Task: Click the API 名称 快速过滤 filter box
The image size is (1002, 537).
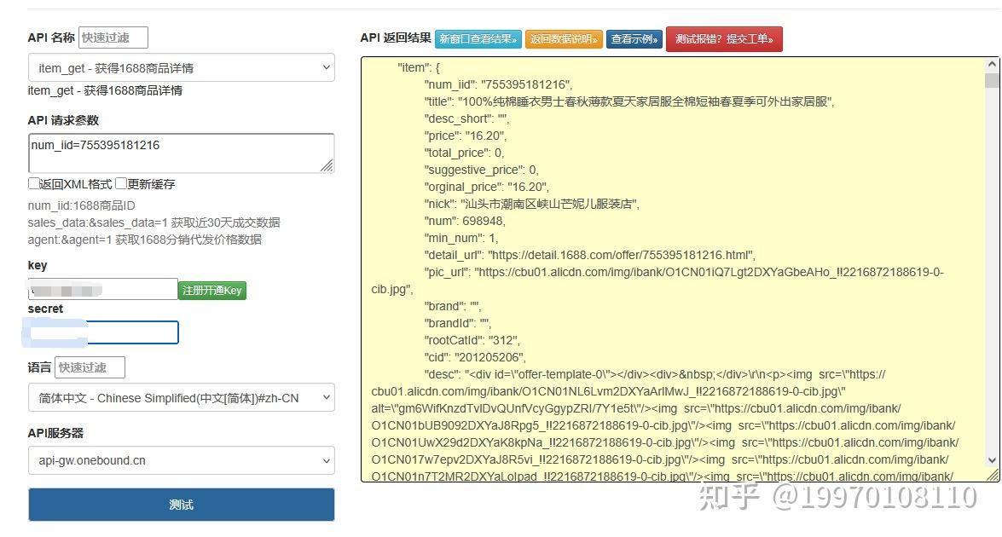Action: point(113,37)
